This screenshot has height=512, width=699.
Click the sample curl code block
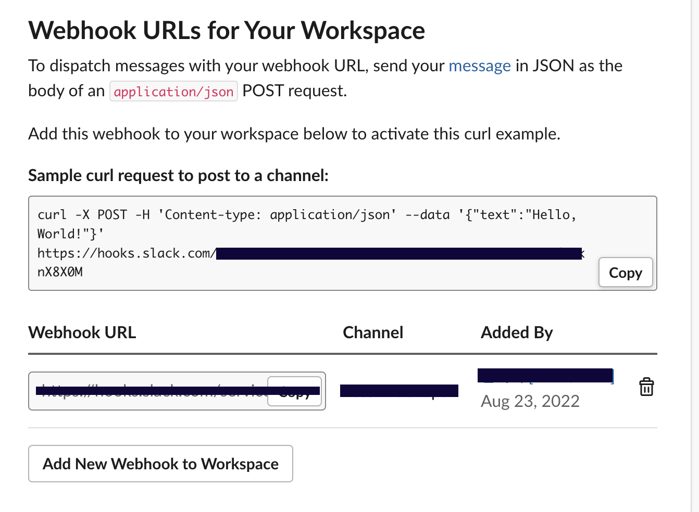[x=343, y=243]
